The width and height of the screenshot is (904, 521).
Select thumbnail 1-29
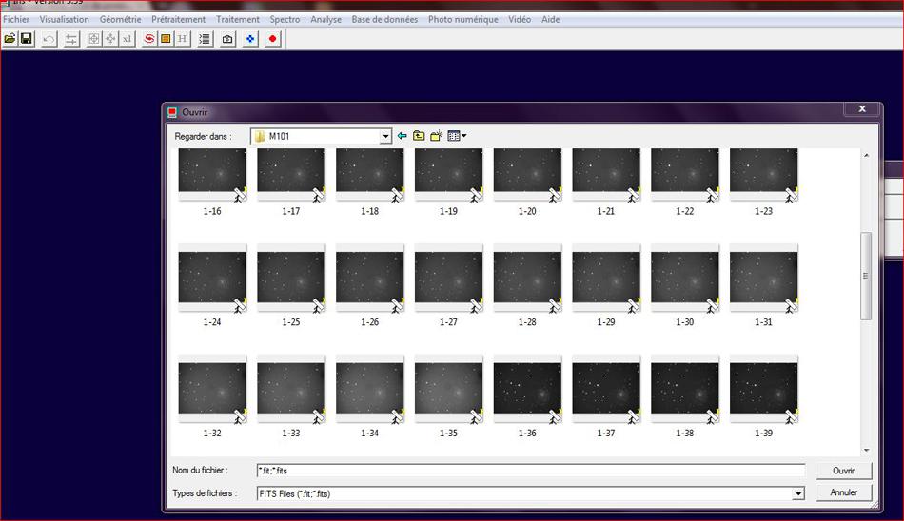(606, 278)
